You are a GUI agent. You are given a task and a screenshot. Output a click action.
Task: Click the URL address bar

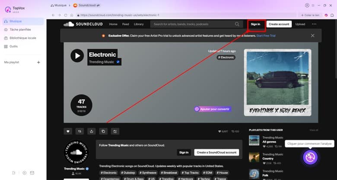186,15
